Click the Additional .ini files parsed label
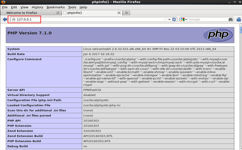 pos(29,115)
